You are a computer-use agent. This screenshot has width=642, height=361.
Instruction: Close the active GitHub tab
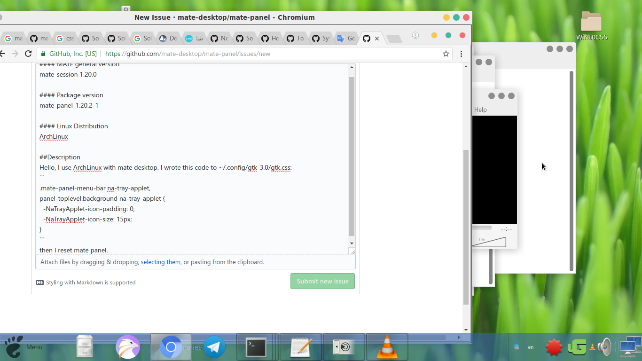pos(376,39)
